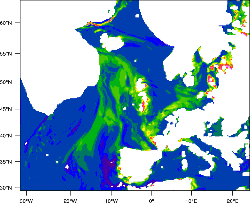The width and height of the screenshot is (250, 203).
Task: Click the 20°W longitude label
Action: (x=70, y=201)
